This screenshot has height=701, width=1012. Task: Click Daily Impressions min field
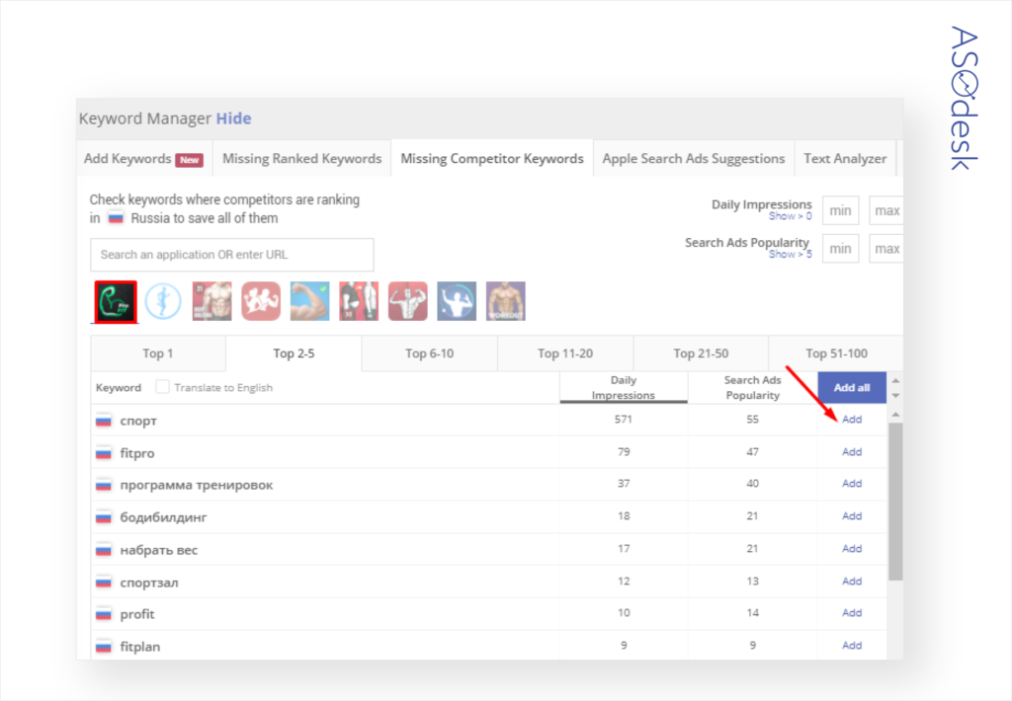click(840, 211)
